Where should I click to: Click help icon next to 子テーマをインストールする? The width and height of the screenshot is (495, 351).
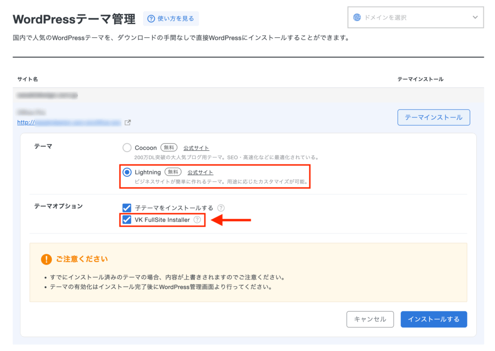click(221, 208)
